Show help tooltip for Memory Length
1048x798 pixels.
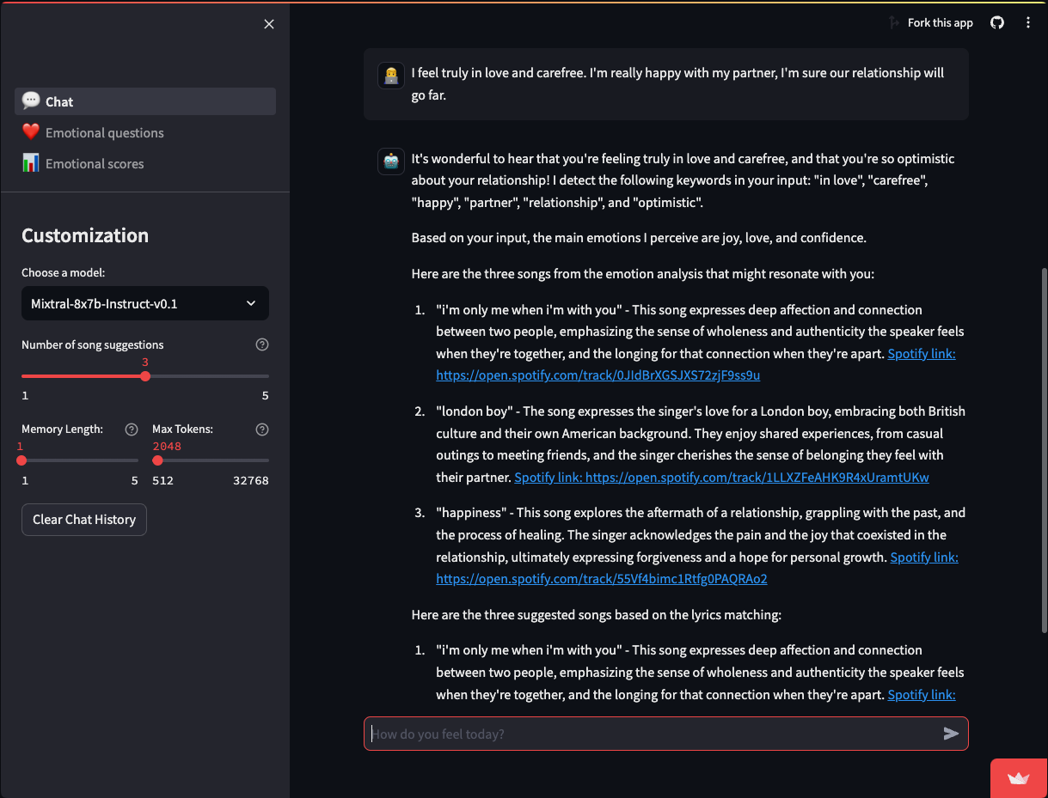point(132,429)
